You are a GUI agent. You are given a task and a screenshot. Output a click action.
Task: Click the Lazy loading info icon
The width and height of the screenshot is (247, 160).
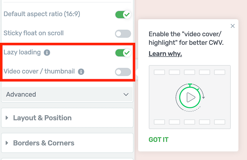pyautogui.click(x=47, y=53)
